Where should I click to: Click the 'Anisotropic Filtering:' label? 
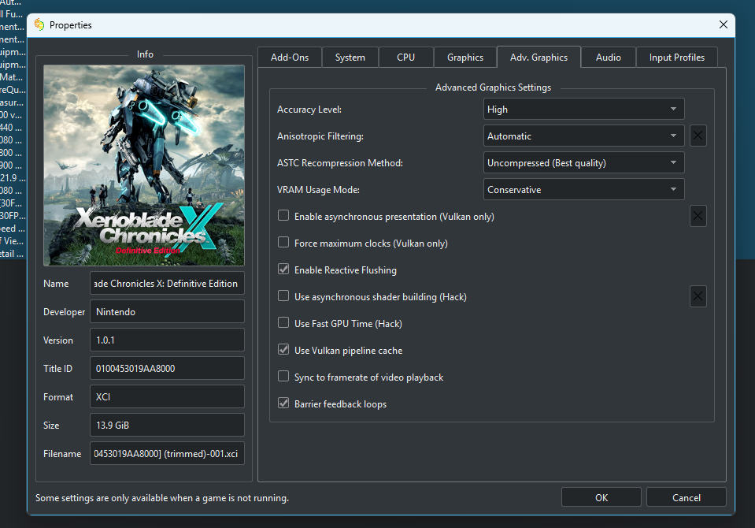coord(320,136)
